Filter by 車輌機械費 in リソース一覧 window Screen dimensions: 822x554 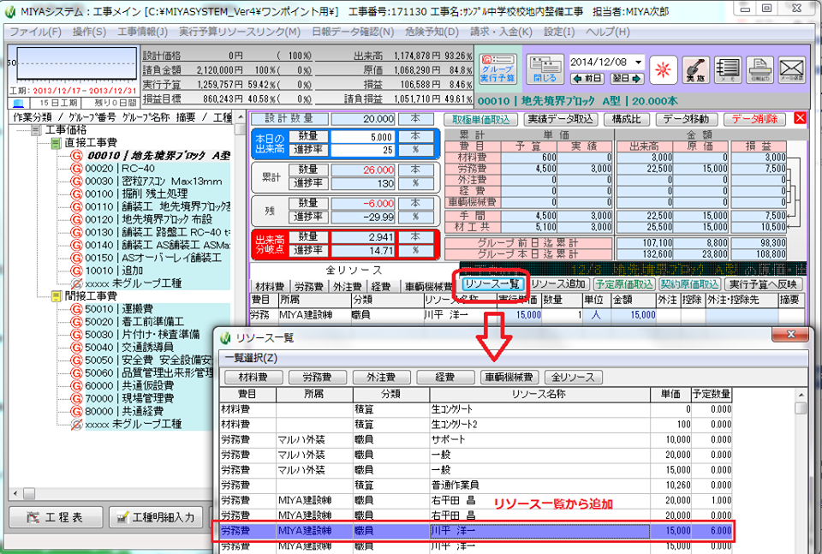click(x=509, y=377)
